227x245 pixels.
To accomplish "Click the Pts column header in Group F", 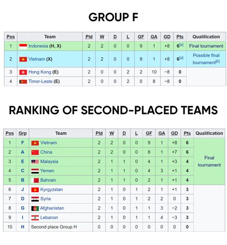I will (x=180, y=37).
